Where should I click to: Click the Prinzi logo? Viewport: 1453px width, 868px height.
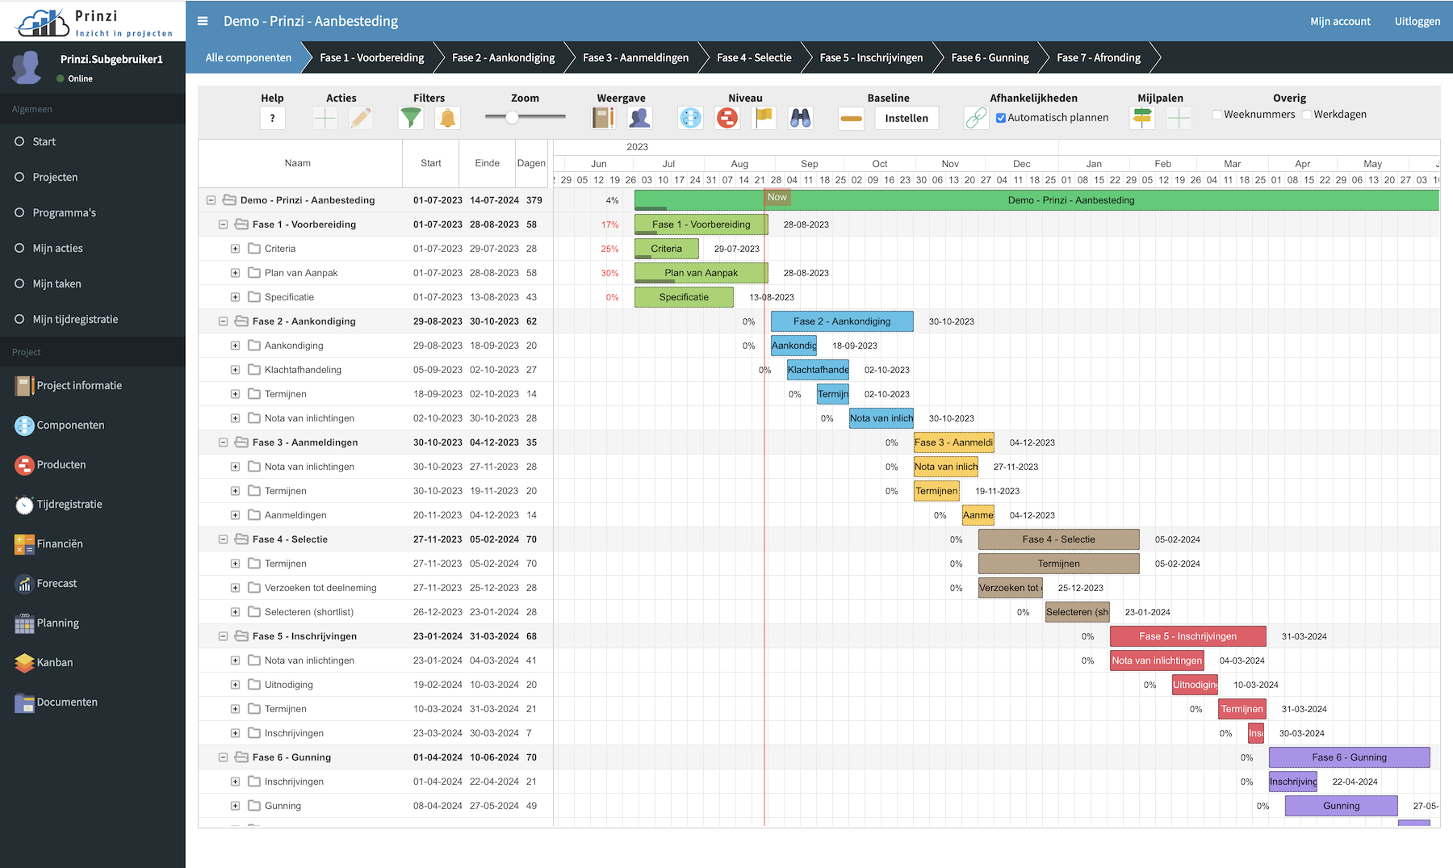[x=93, y=22]
